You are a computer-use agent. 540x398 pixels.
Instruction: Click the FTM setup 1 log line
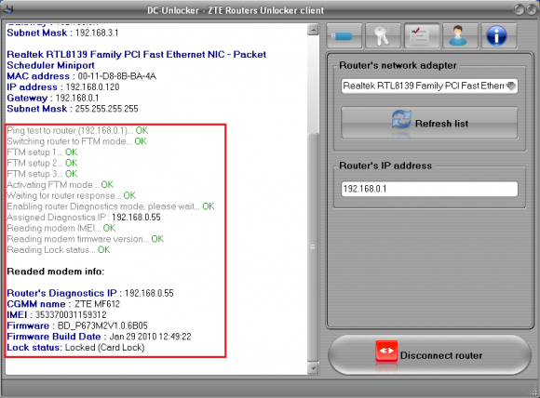pyautogui.click(x=42, y=153)
